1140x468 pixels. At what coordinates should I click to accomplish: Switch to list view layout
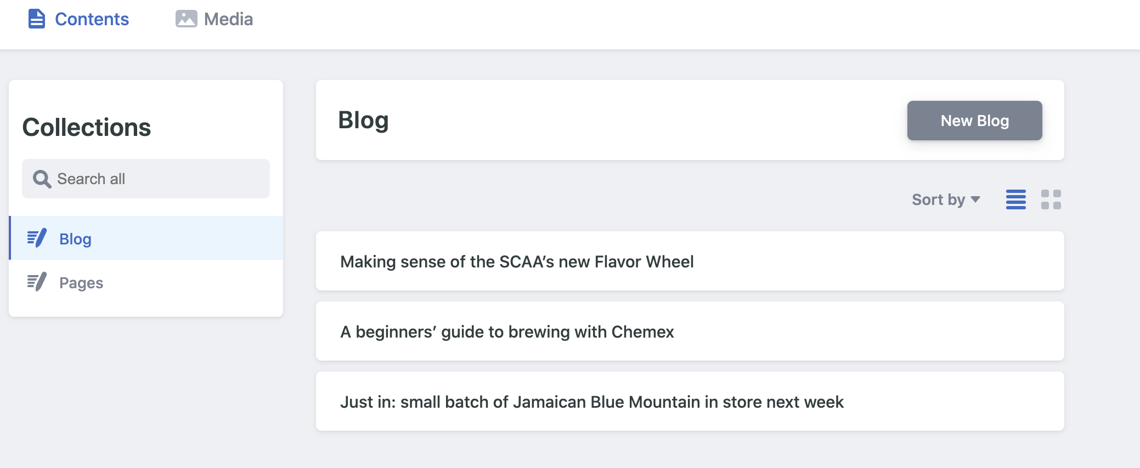pyautogui.click(x=1016, y=199)
